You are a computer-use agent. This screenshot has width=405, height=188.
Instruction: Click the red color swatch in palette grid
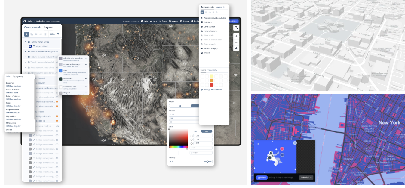pyautogui.click(x=212, y=85)
